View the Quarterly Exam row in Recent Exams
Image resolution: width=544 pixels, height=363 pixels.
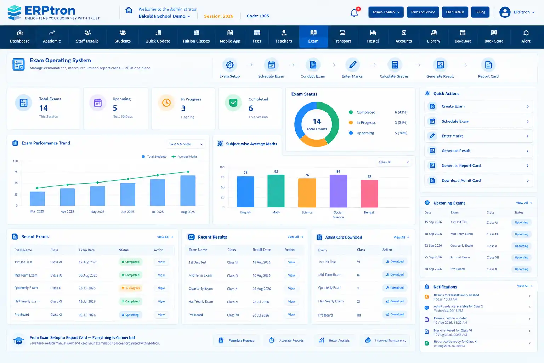point(161,288)
